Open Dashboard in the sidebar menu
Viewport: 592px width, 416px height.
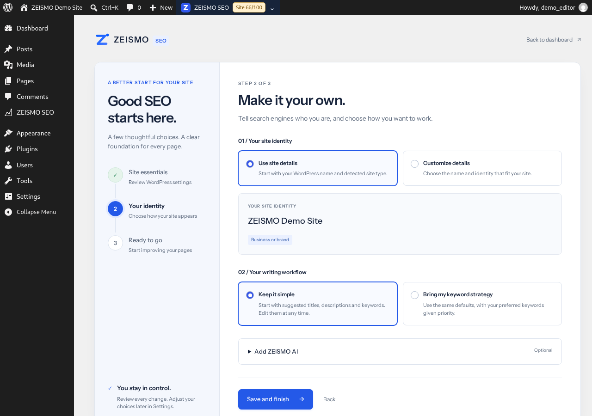(37, 28)
